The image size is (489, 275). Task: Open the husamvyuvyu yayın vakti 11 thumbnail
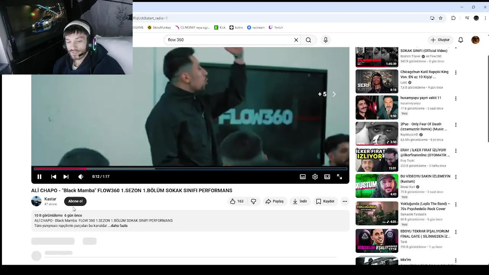point(377,107)
